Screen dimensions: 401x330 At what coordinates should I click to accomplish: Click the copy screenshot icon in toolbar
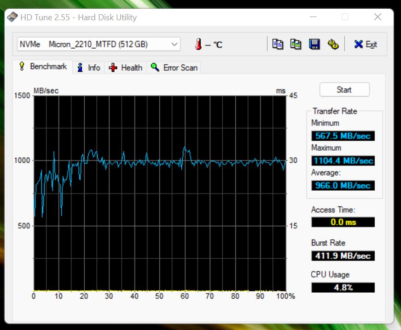point(296,44)
